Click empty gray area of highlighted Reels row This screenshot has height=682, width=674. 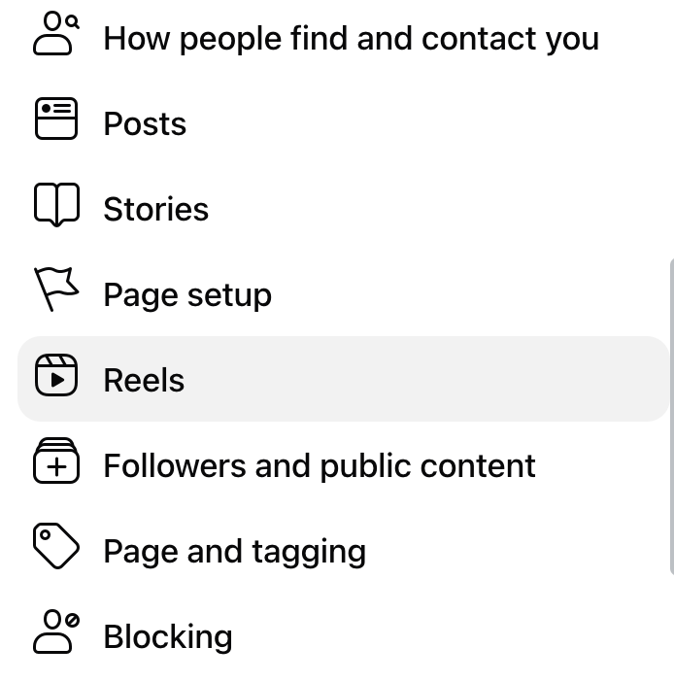click(x=437, y=380)
